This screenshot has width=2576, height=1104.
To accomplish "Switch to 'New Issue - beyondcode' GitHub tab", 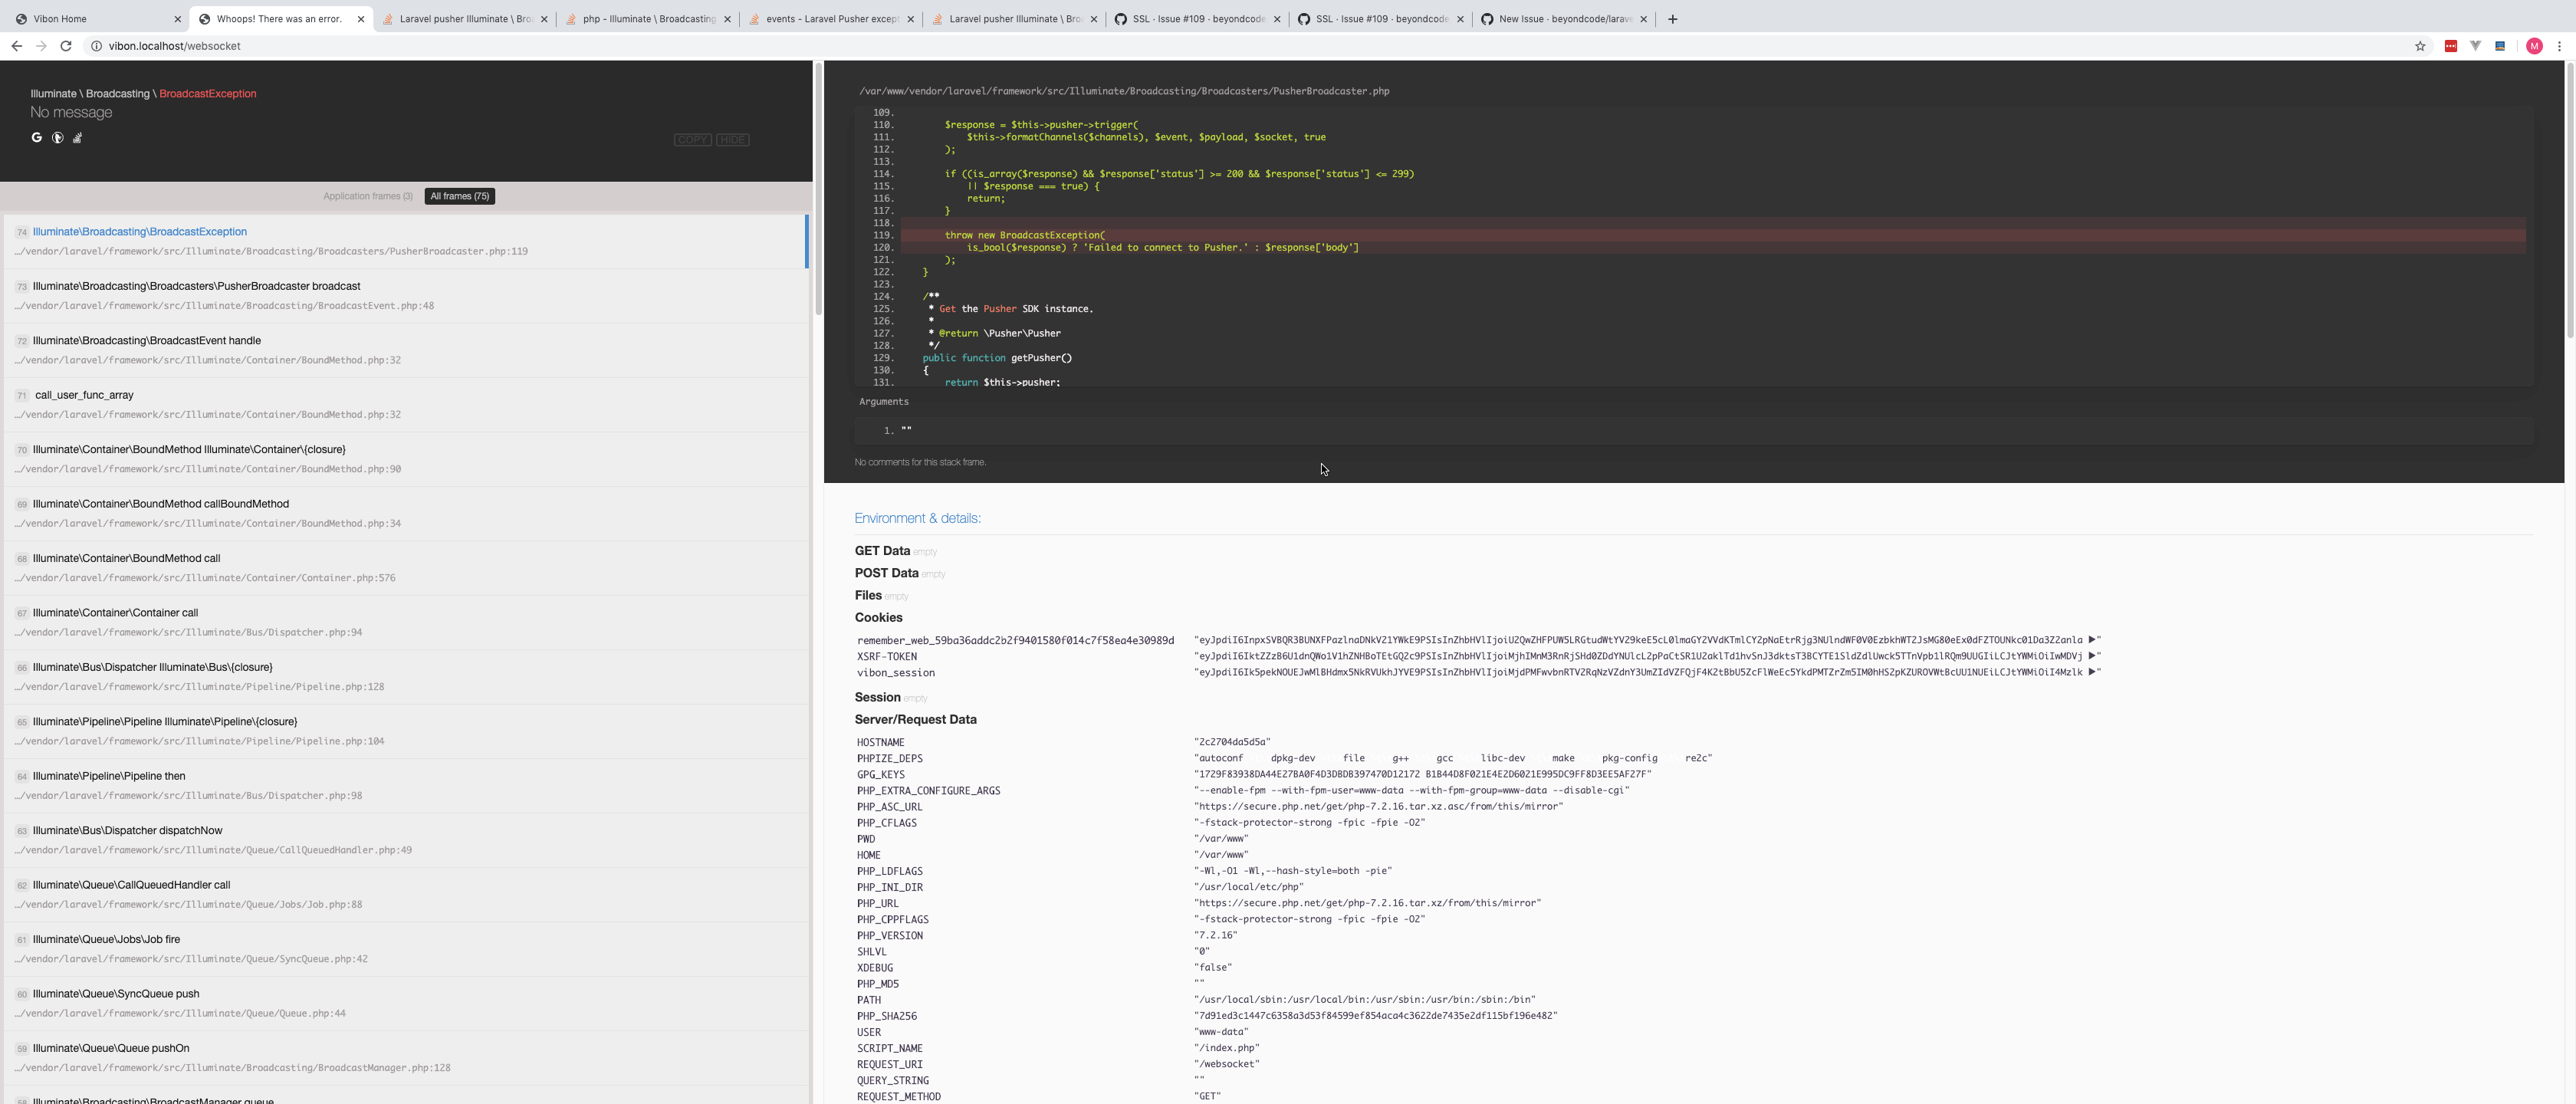I will (x=1563, y=19).
